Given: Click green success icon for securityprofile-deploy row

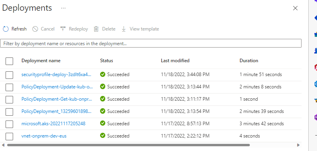Looking at the screenshot, I should pyautogui.click(x=103, y=75).
